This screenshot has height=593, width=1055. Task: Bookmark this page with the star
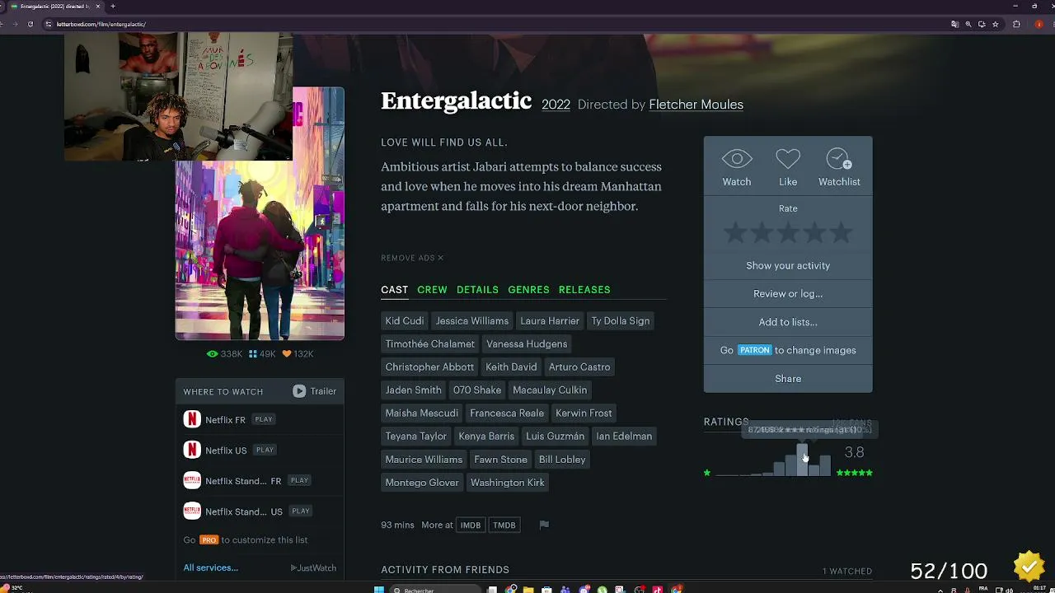(995, 24)
